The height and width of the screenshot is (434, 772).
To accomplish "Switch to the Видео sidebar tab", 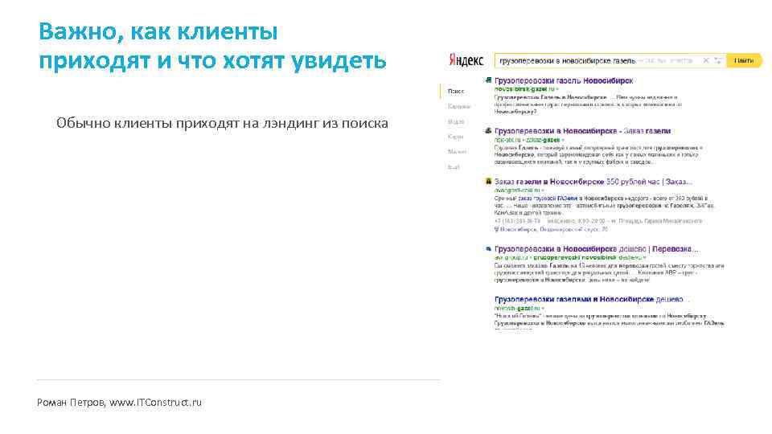I will [456, 121].
